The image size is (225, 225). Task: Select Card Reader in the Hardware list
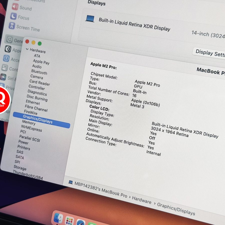(x=39, y=82)
